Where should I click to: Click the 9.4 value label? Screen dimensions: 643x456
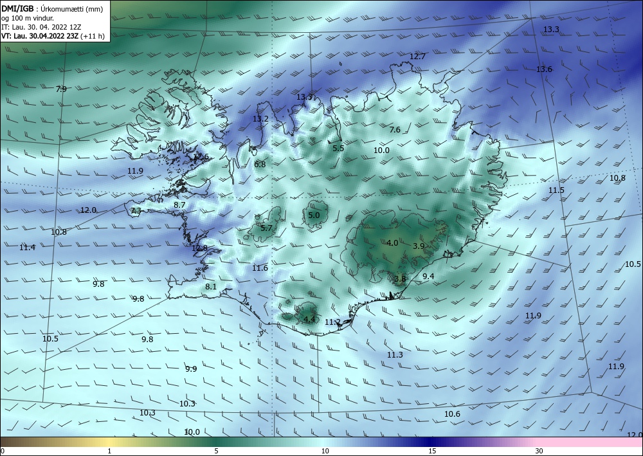point(428,277)
